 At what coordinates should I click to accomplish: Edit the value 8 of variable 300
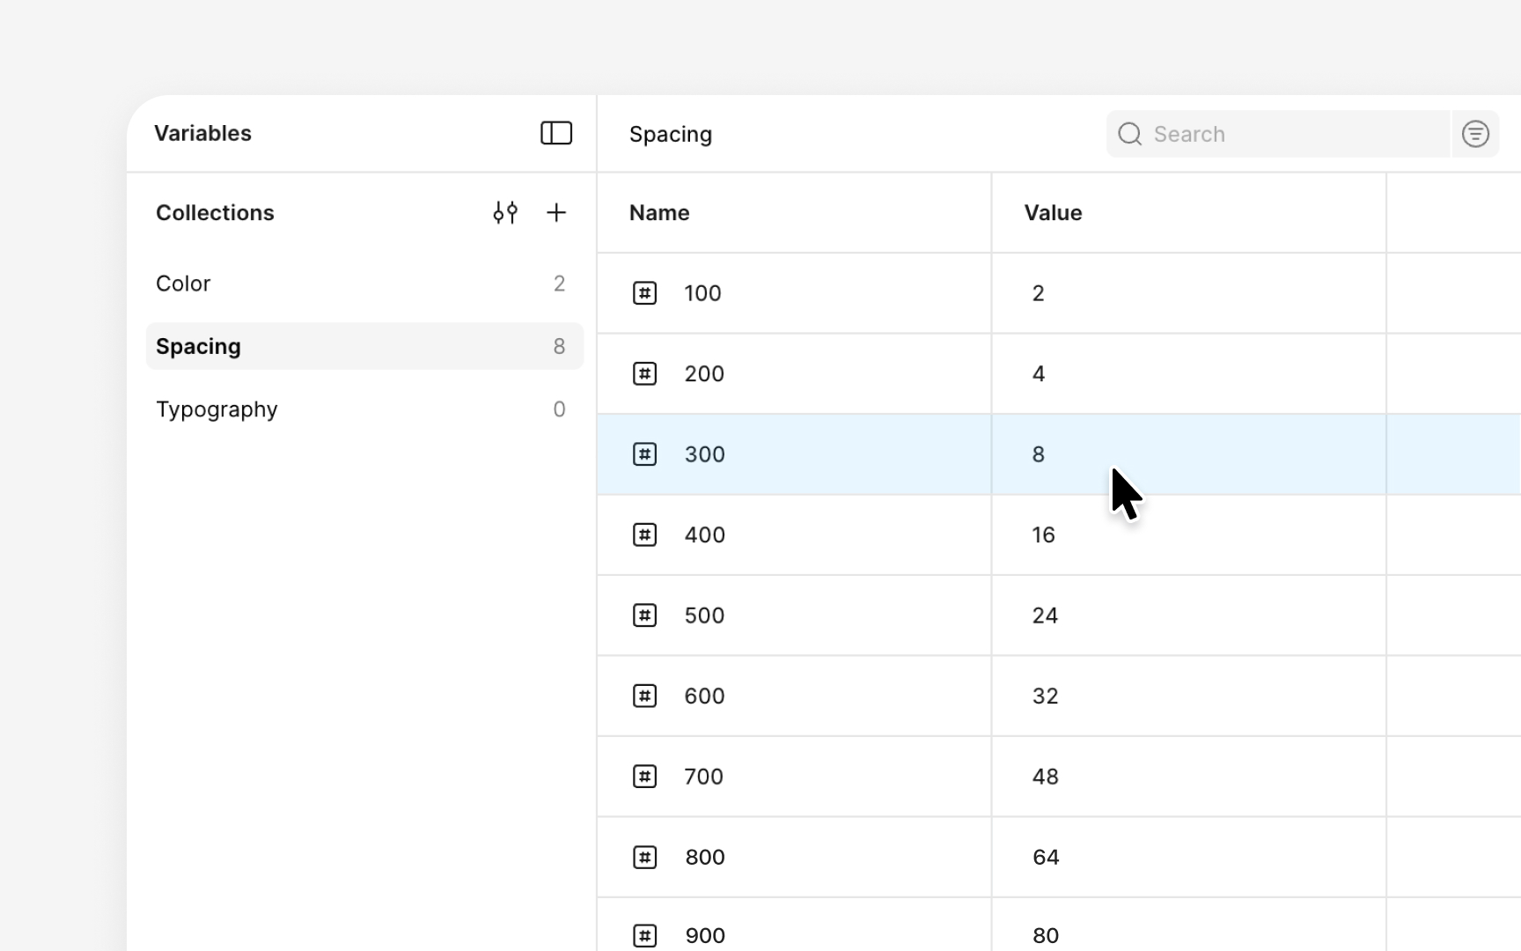tap(1039, 454)
